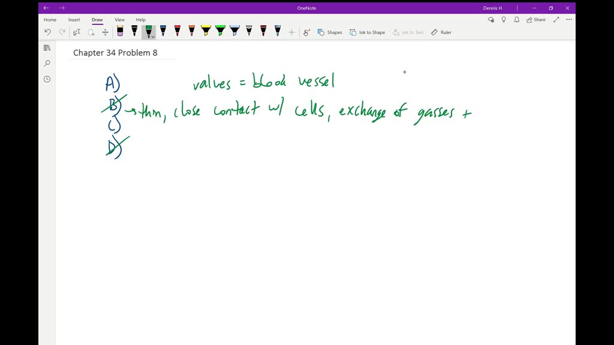Click the Ink to Shape button
Screen dimensions: 614x345
click(368, 32)
